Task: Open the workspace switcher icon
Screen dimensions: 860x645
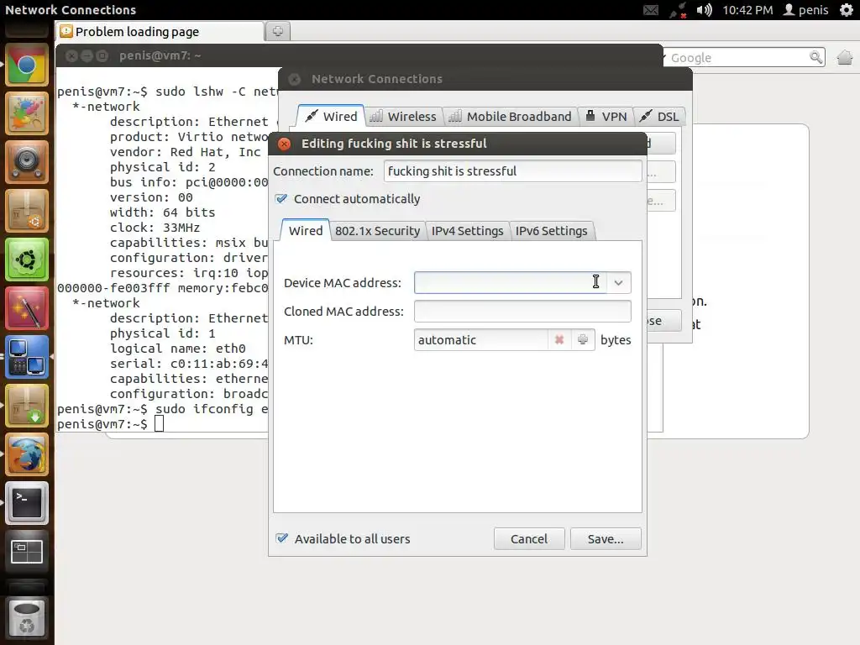Action: tap(26, 552)
